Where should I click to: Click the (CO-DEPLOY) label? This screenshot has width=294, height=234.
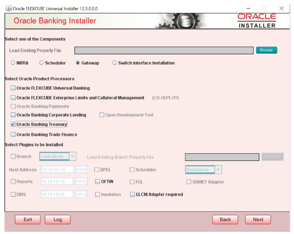coord(165,98)
